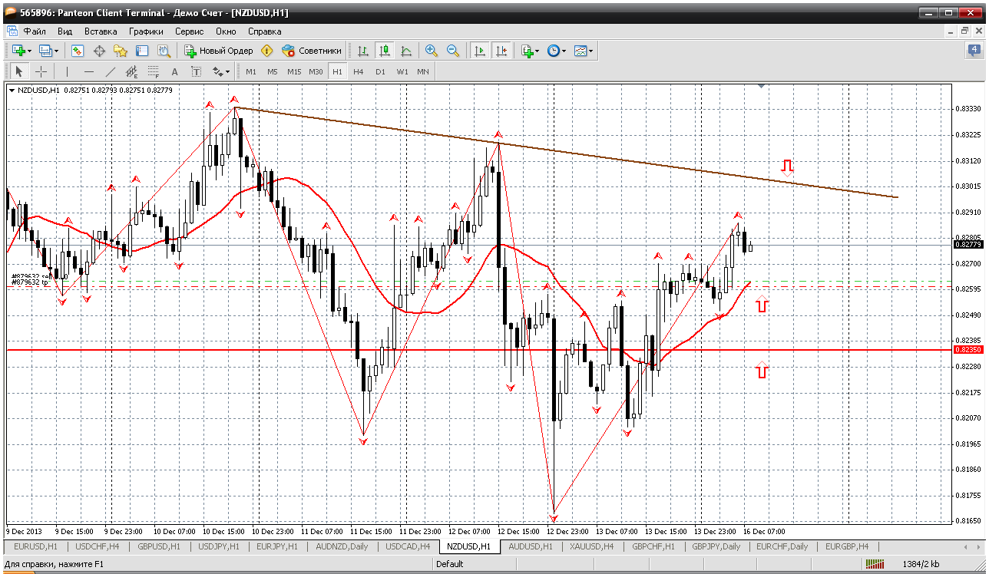
Task: Switch timeframe to M5
Action: [273, 71]
